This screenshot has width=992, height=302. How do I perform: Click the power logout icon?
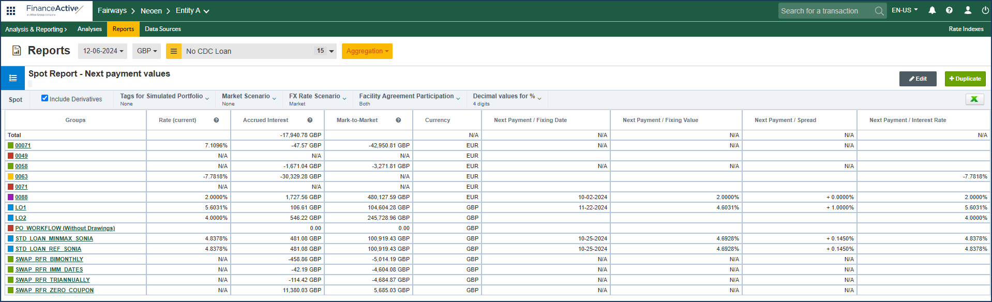point(985,10)
